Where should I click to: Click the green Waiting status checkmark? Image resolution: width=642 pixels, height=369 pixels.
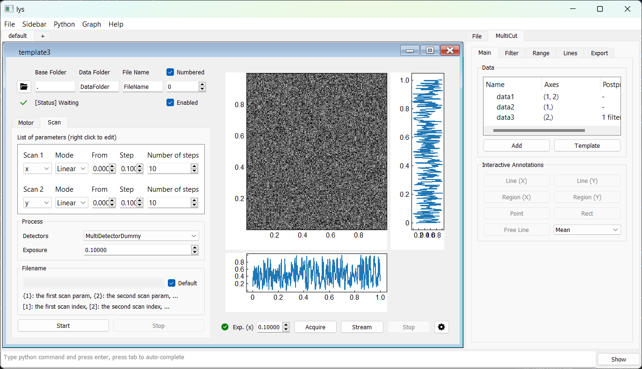(x=24, y=102)
